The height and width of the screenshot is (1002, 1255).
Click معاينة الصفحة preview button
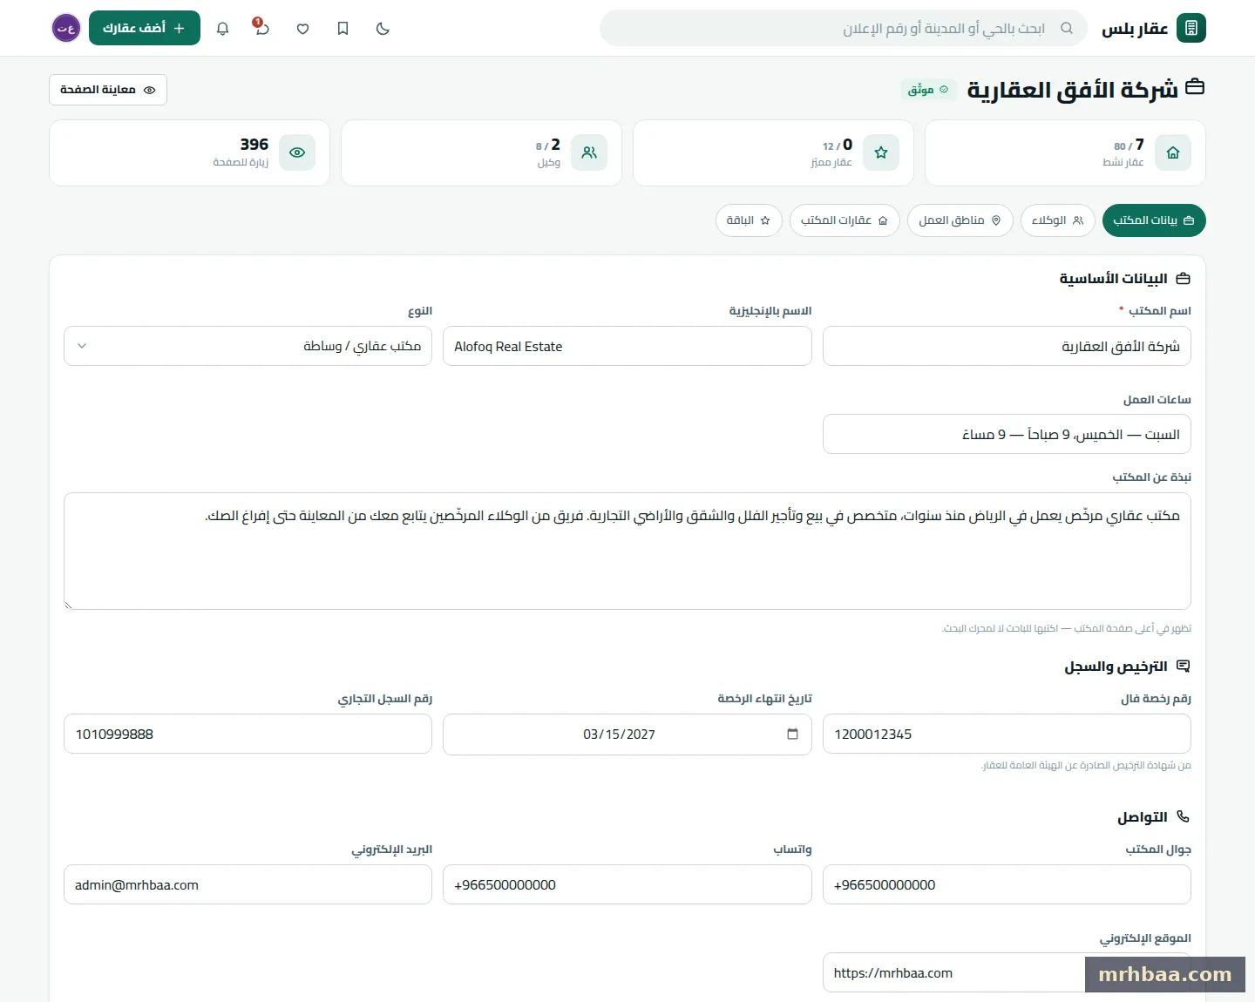point(108,90)
